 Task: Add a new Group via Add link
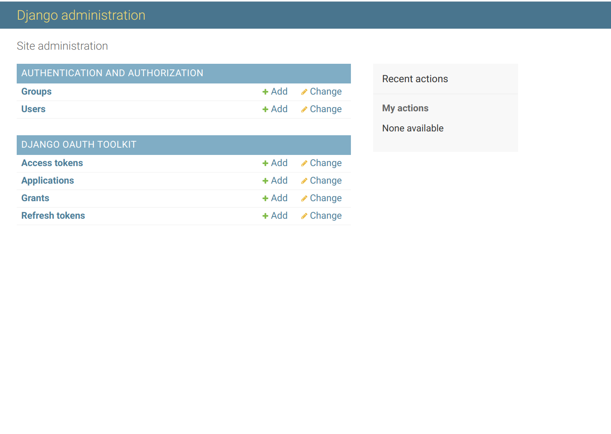coord(279,92)
